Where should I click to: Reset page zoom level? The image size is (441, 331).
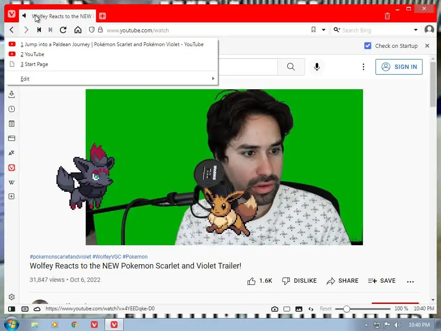[x=326, y=309]
